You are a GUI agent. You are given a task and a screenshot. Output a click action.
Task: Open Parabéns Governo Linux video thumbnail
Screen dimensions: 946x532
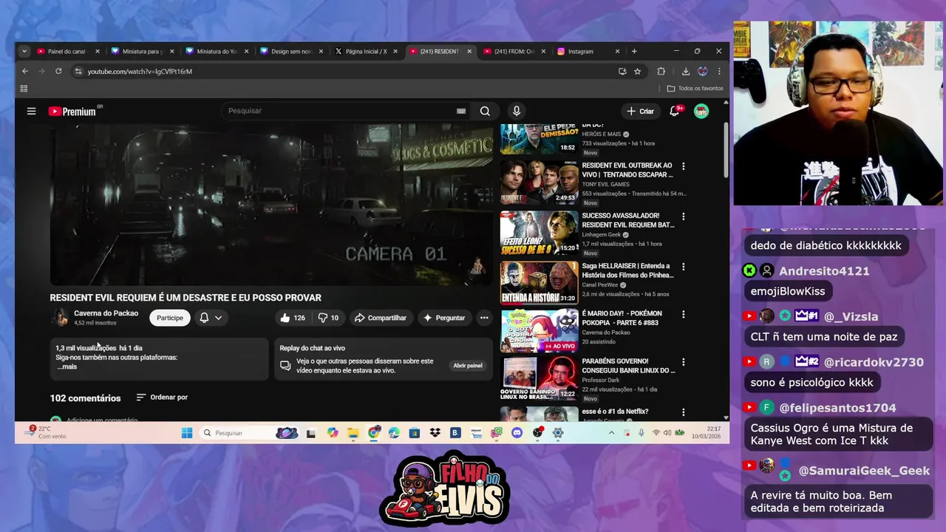(x=540, y=378)
